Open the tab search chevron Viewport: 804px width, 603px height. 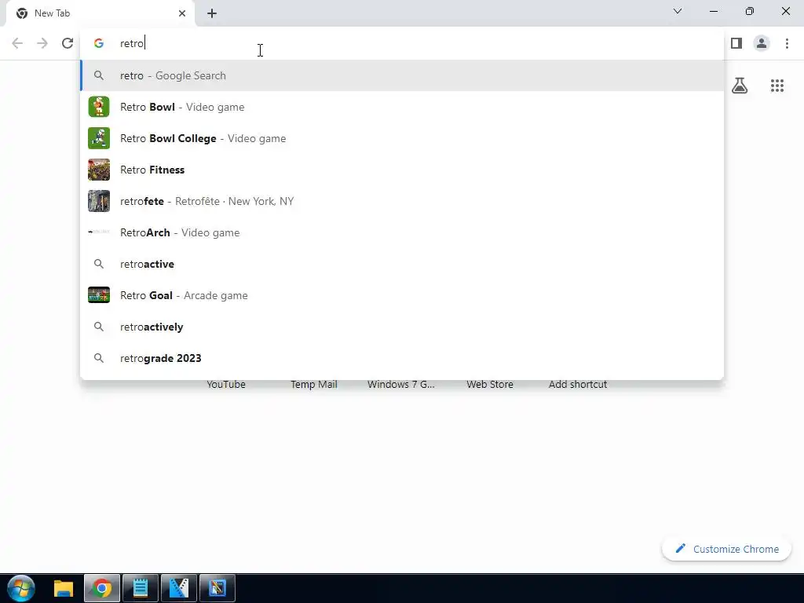678,11
